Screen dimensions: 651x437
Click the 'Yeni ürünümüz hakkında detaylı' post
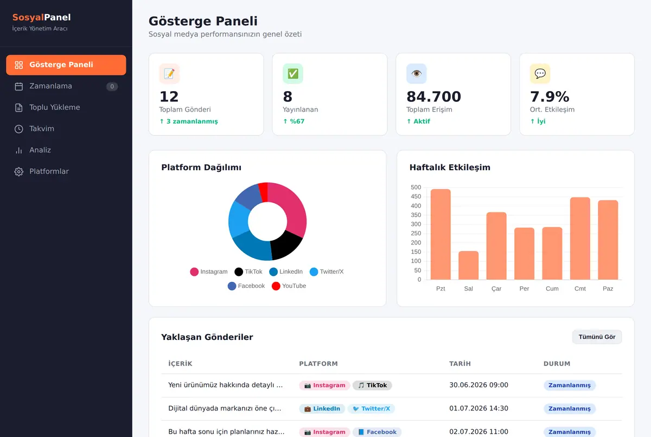(x=226, y=385)
